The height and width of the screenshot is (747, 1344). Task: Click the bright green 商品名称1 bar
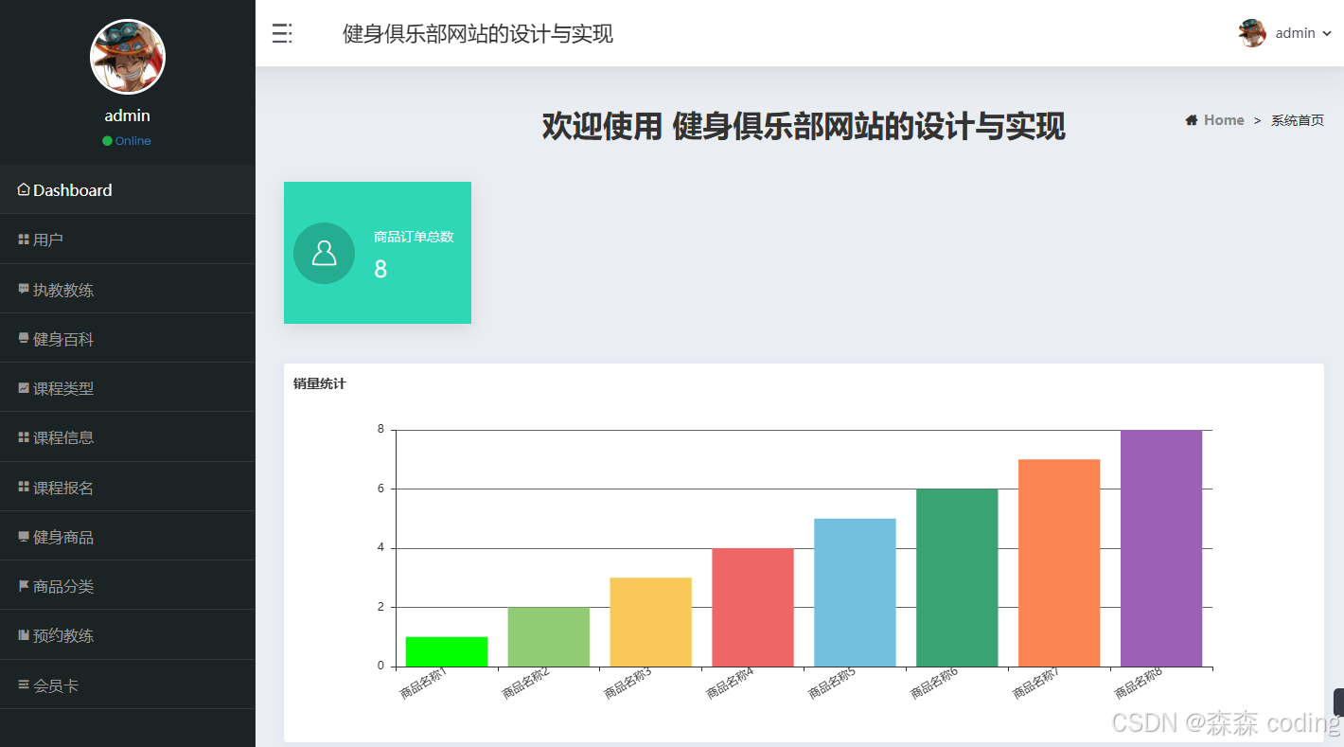point(447,651)
